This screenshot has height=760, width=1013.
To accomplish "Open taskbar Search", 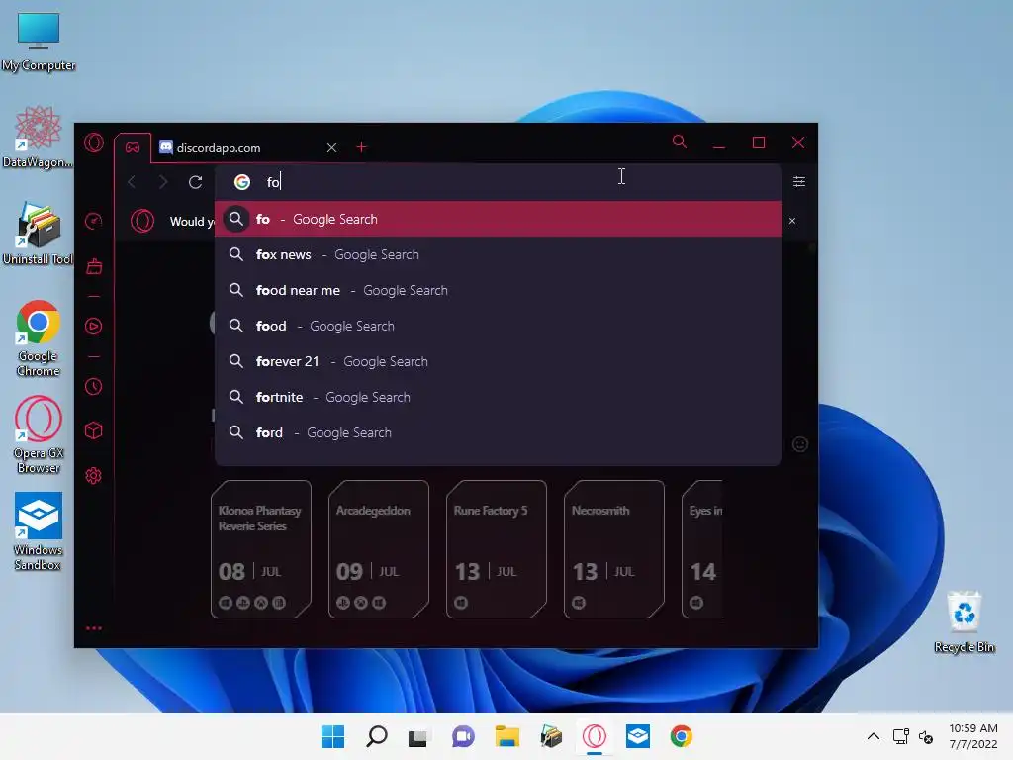I will [x=377, y=736].
